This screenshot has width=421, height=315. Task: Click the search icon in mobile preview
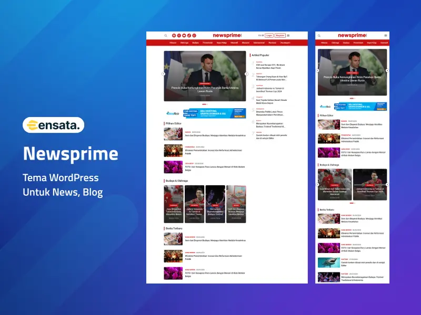(x=320, y=36)
